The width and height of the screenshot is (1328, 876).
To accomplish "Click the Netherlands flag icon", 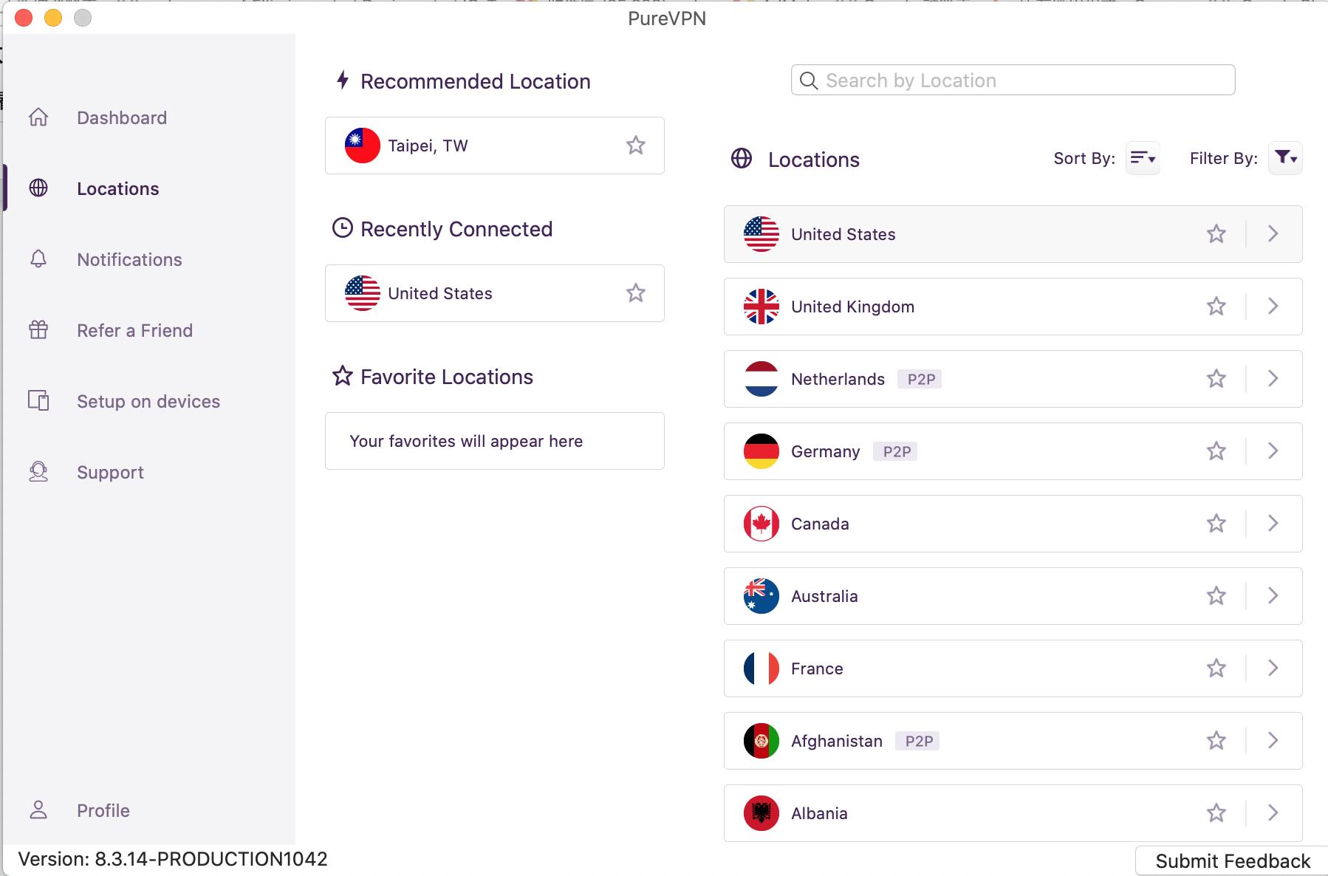I will [x=761, y=379].
